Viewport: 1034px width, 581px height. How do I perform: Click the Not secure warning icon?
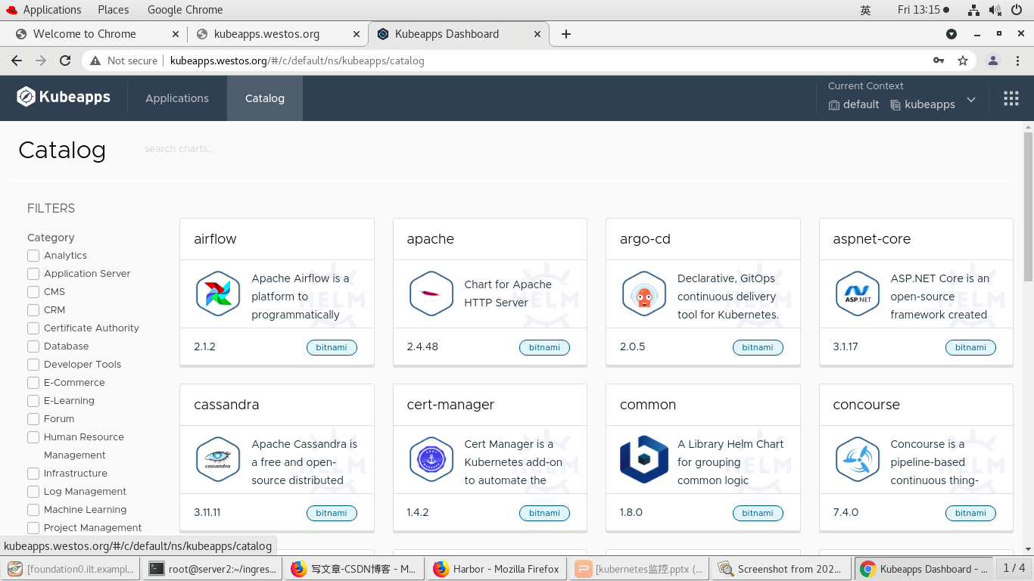[x=95, y=61]
